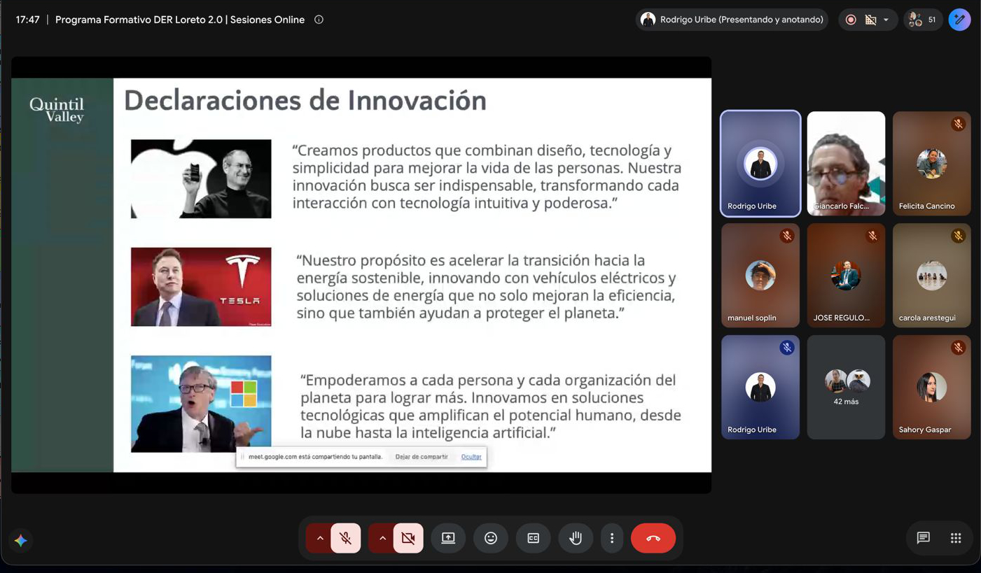This screenshot has height=573, width=981.
Task: Click muted mic icon on manuel soplin
Action: [787, 236]
